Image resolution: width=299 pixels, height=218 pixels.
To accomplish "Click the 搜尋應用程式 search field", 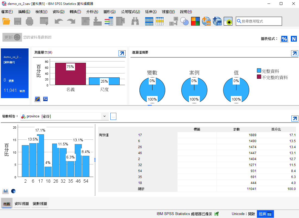I will [259, 21].
